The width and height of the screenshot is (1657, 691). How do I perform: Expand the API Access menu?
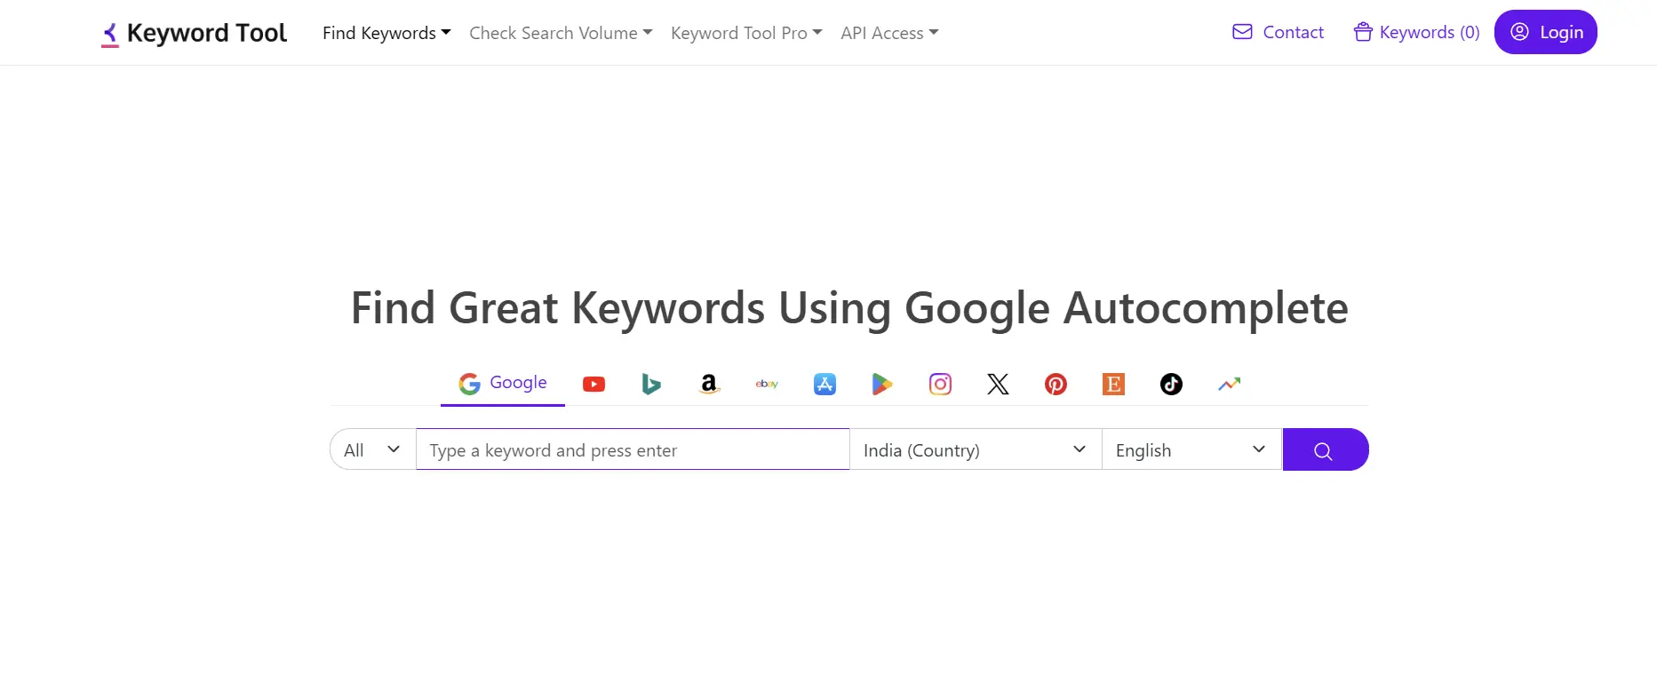[889, 33]
